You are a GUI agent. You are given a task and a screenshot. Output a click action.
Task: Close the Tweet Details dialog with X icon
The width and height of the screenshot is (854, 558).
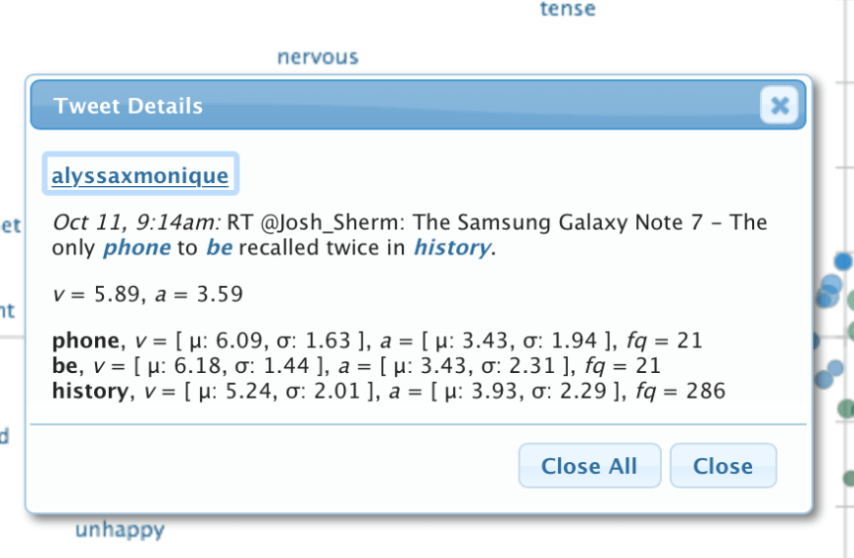click(780, 106)
